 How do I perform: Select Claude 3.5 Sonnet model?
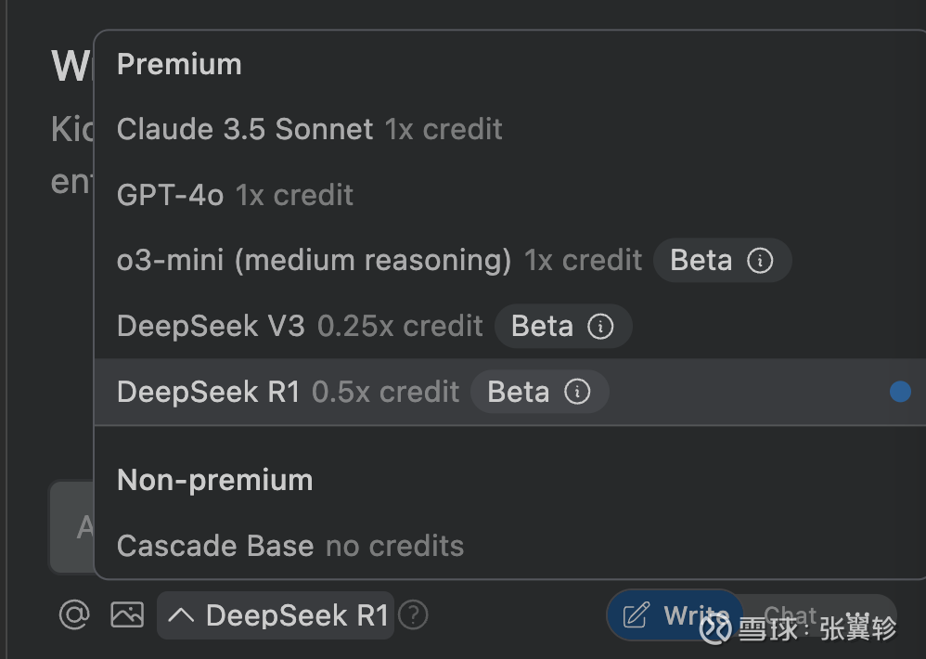[x=510, y=129]
